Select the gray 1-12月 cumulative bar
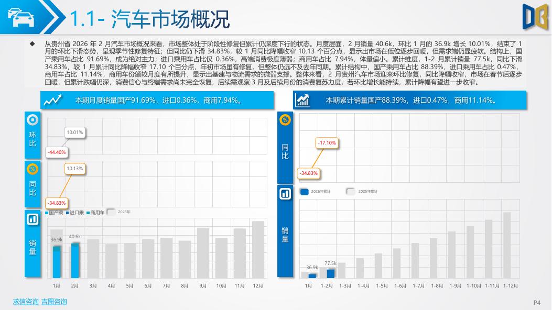Screen dimensions: 552x310 (x=507, y=245)
